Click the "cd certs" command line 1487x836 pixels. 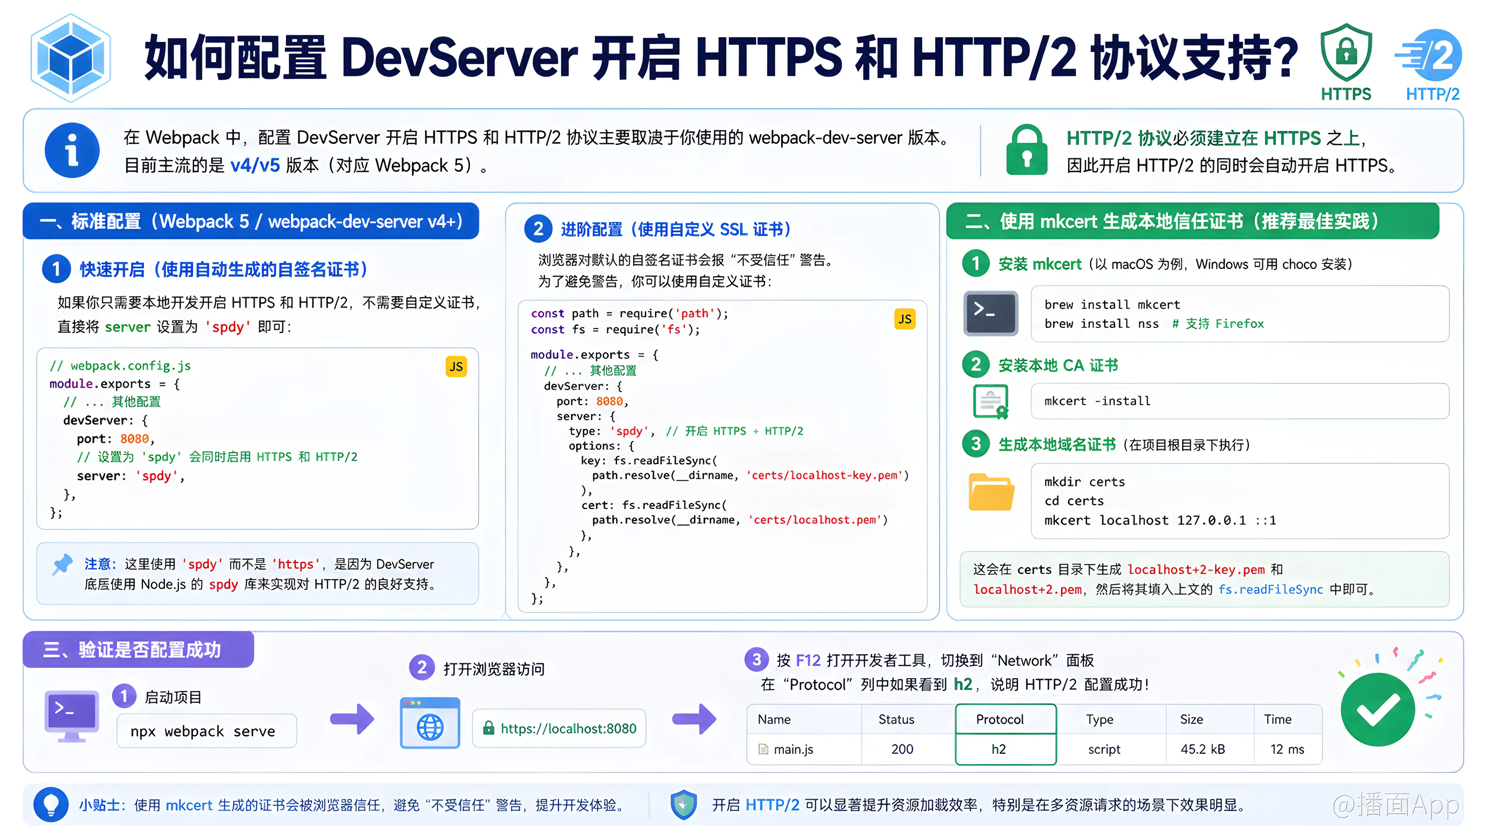click(x=1074, y=501)
